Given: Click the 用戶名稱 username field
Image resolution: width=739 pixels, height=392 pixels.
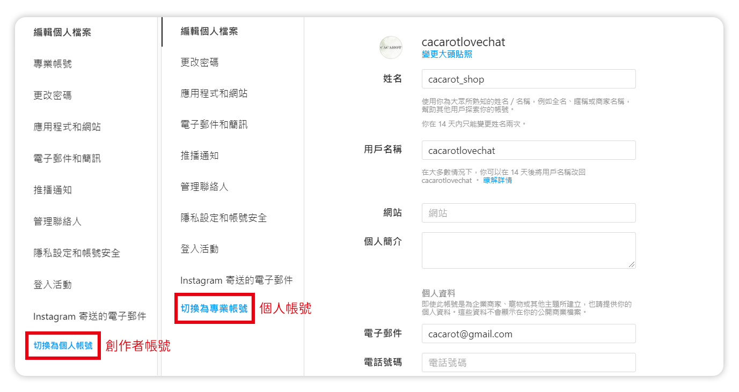Looking at the screenshot, I should coord(529,150).
